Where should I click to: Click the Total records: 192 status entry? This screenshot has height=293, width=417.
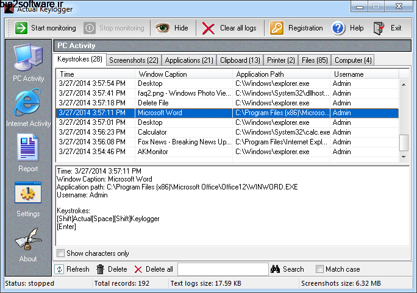click(x=122, y=283)
